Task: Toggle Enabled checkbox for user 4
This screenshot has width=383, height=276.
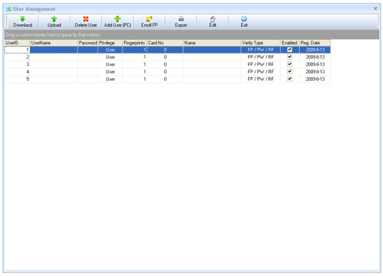Action: pos(290,72)
